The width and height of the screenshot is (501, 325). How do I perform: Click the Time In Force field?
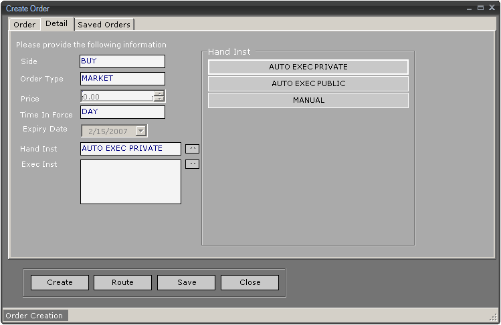122,112
